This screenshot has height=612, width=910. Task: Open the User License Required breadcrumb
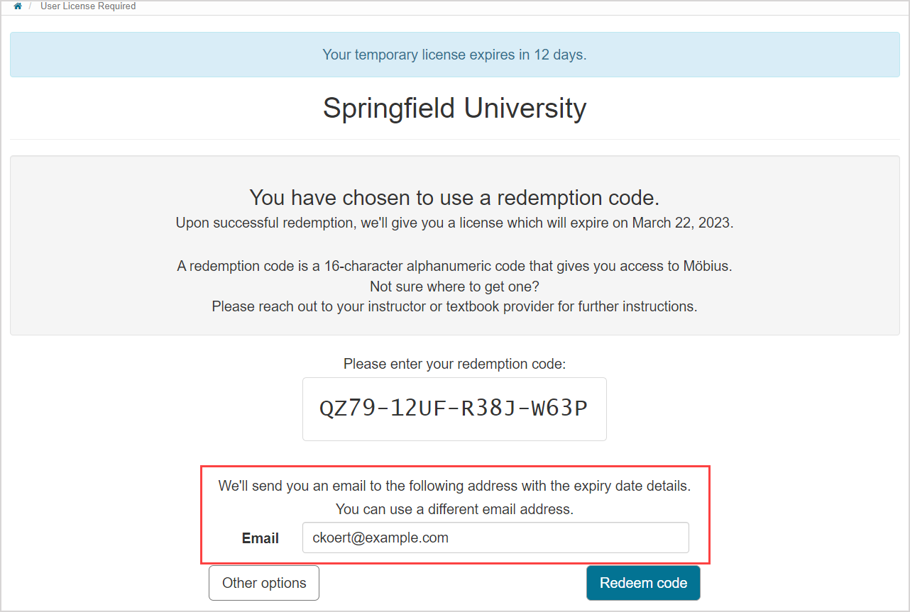click(88, 6)
